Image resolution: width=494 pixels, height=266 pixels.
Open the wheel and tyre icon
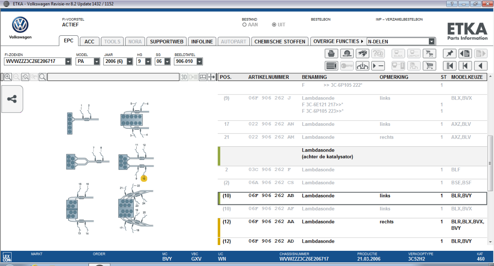347,53
